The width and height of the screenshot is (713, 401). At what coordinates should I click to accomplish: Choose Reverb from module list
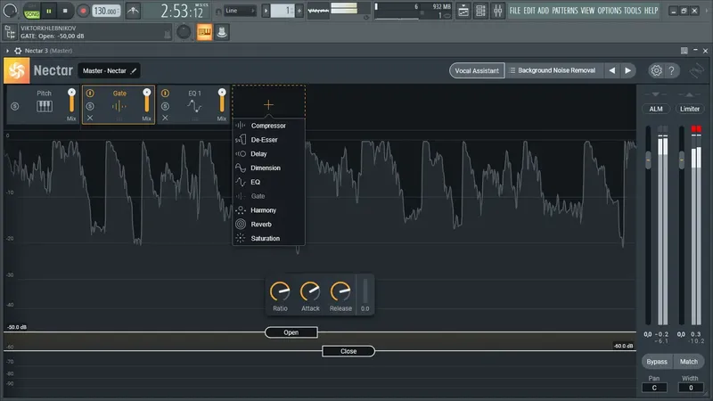coord(268,225)
